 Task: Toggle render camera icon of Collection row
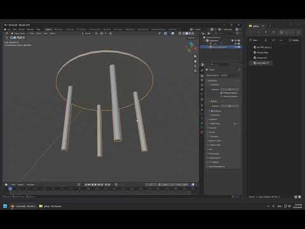239,41
